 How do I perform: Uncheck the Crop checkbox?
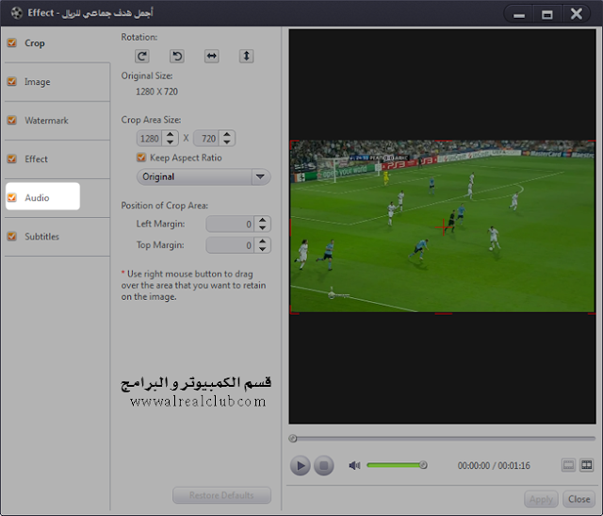12,42
